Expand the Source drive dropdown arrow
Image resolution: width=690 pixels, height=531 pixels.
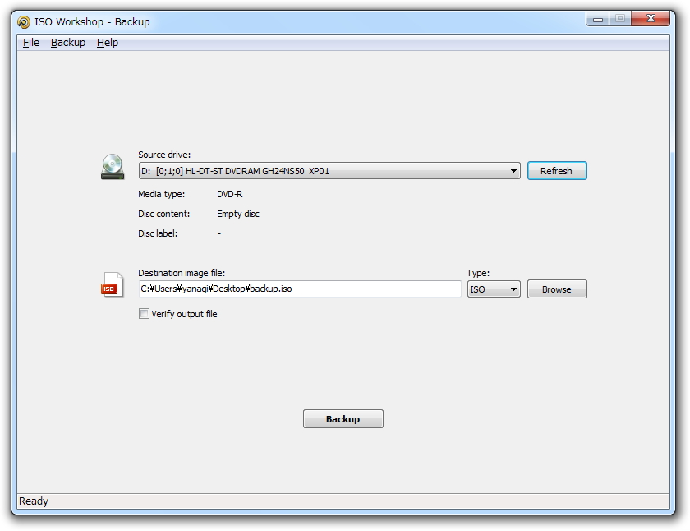pos(513,171)
